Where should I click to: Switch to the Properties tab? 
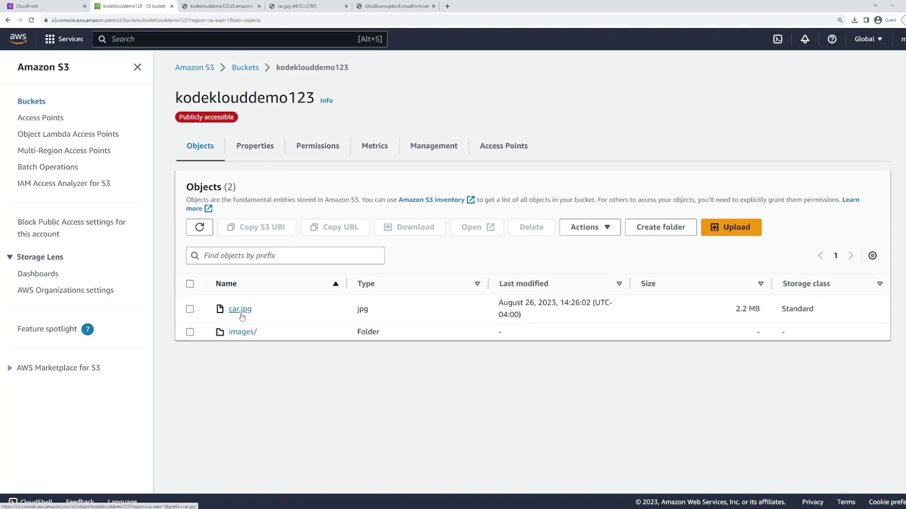pos(255,146)
